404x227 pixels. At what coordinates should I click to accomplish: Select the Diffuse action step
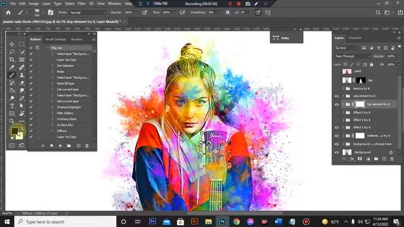point(62,131)
